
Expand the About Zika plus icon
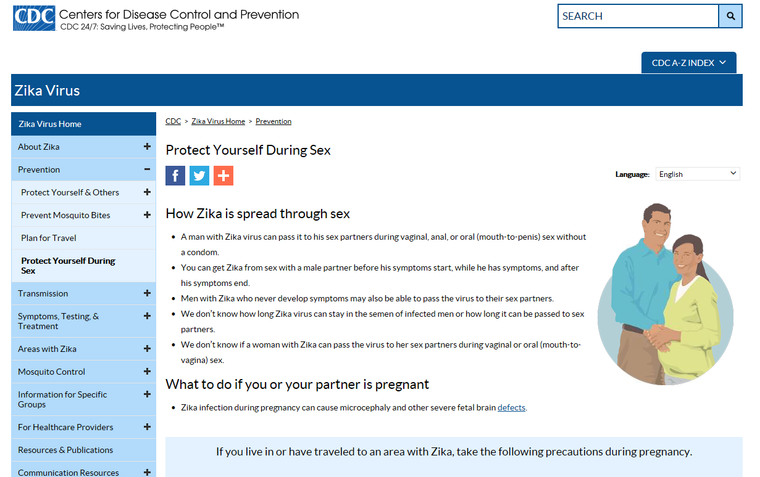coord(147,147)
